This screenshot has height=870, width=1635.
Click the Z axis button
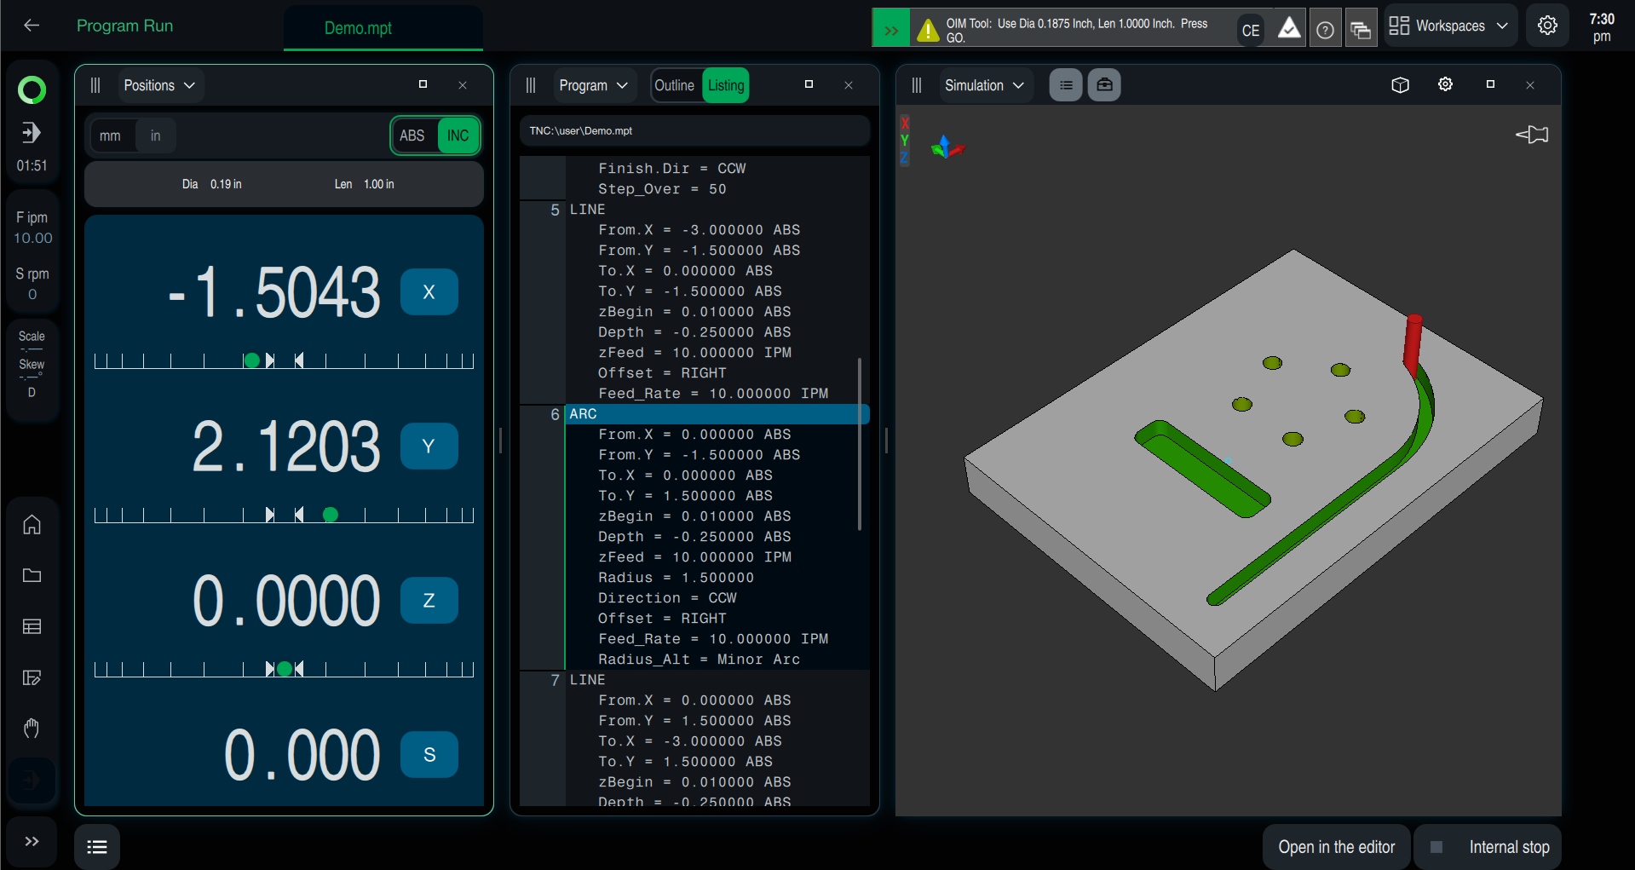click(429, 600)
